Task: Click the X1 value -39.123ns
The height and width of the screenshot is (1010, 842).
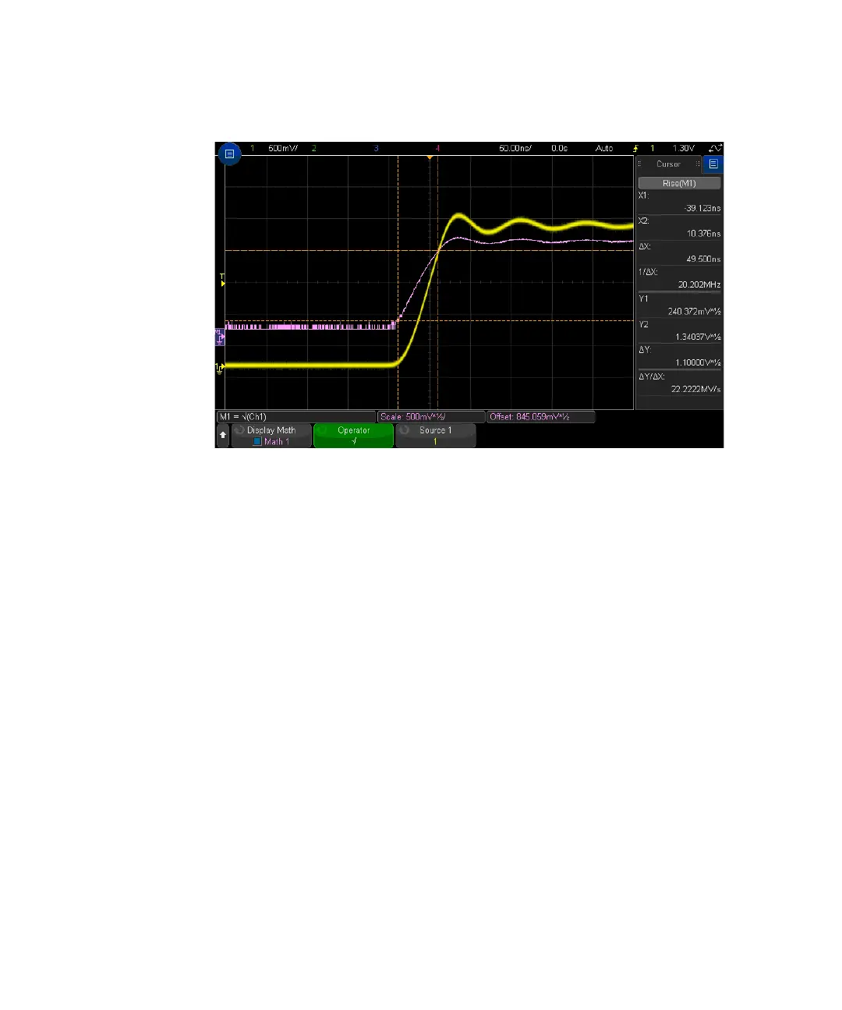Action: tap(702, 208)
